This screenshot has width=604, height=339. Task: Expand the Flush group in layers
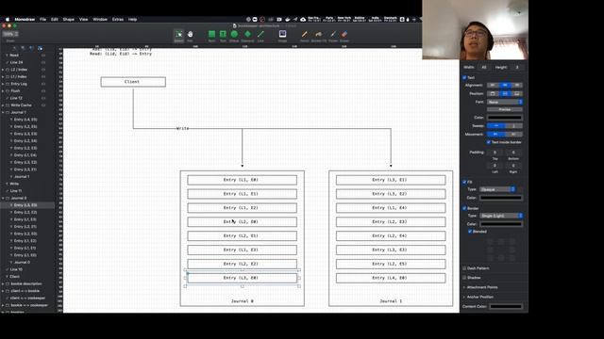pyautogui.click(x=3, y=90)
